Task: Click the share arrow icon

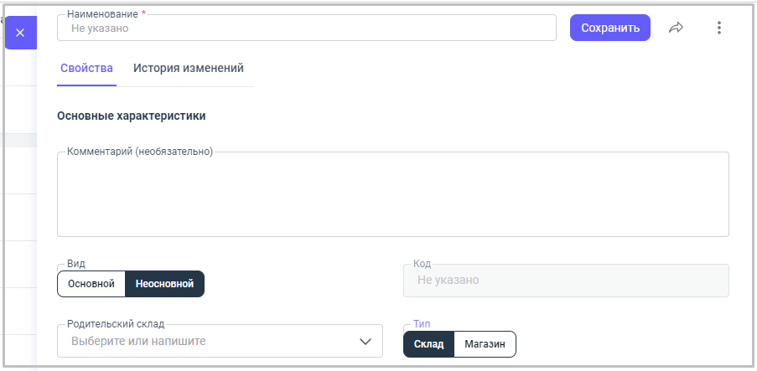Action: coord(677,28)
